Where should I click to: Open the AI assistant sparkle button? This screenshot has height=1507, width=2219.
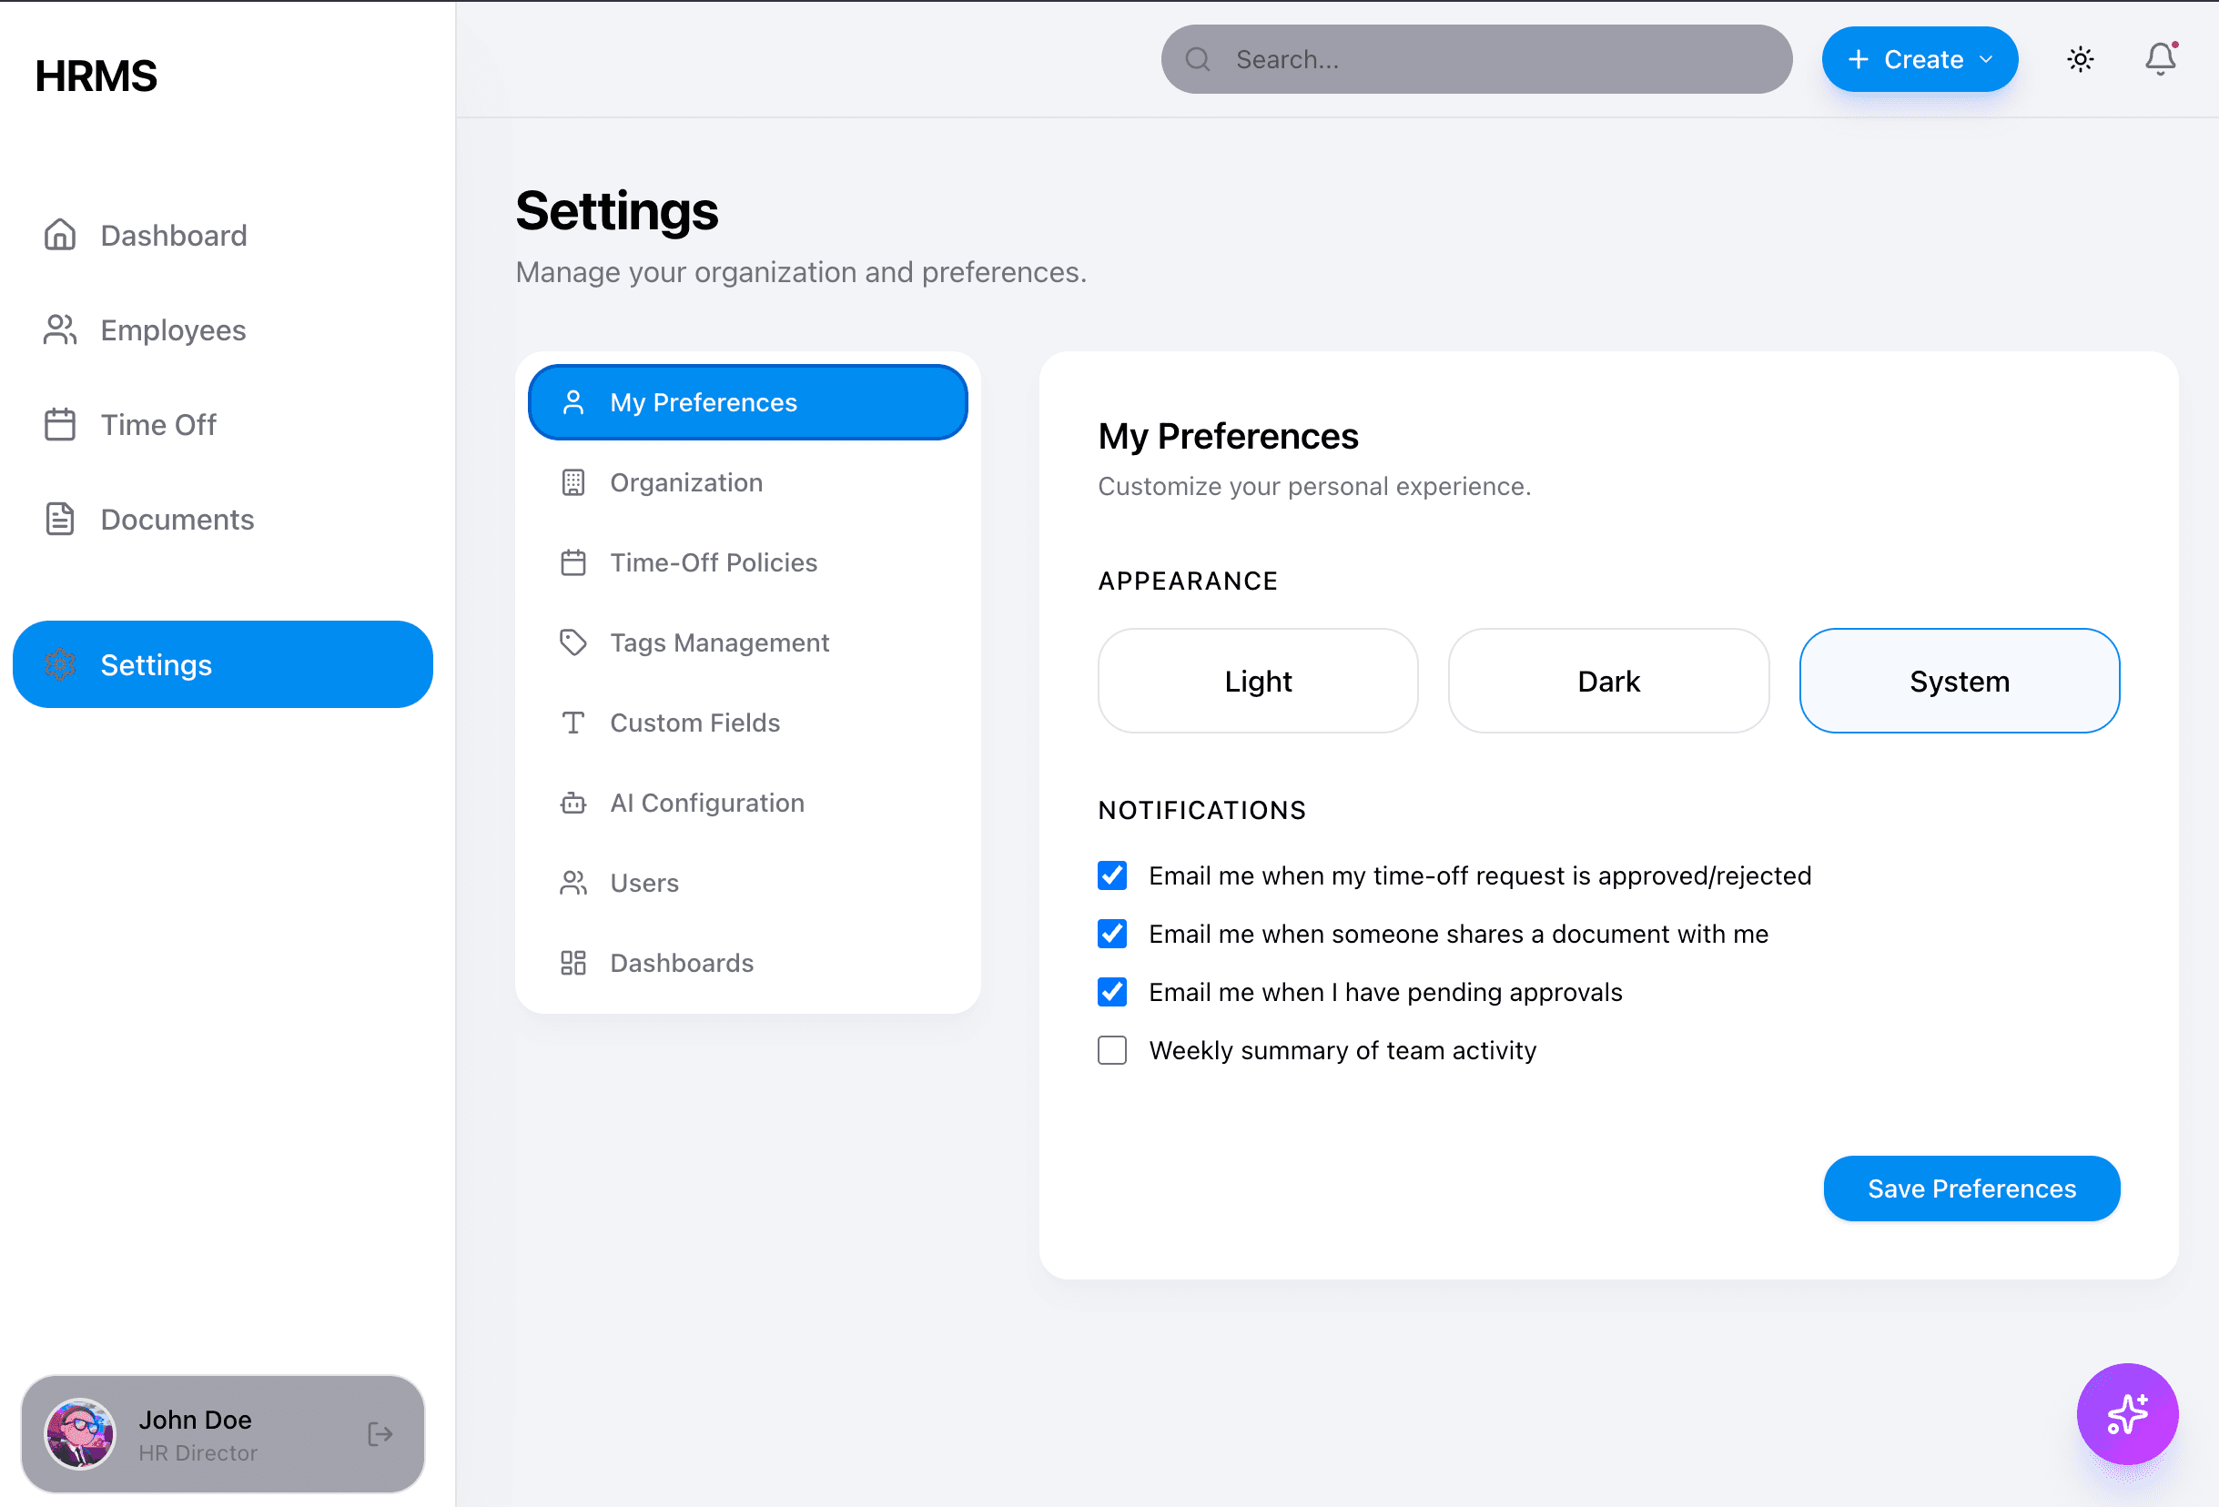[2126, 1413]
